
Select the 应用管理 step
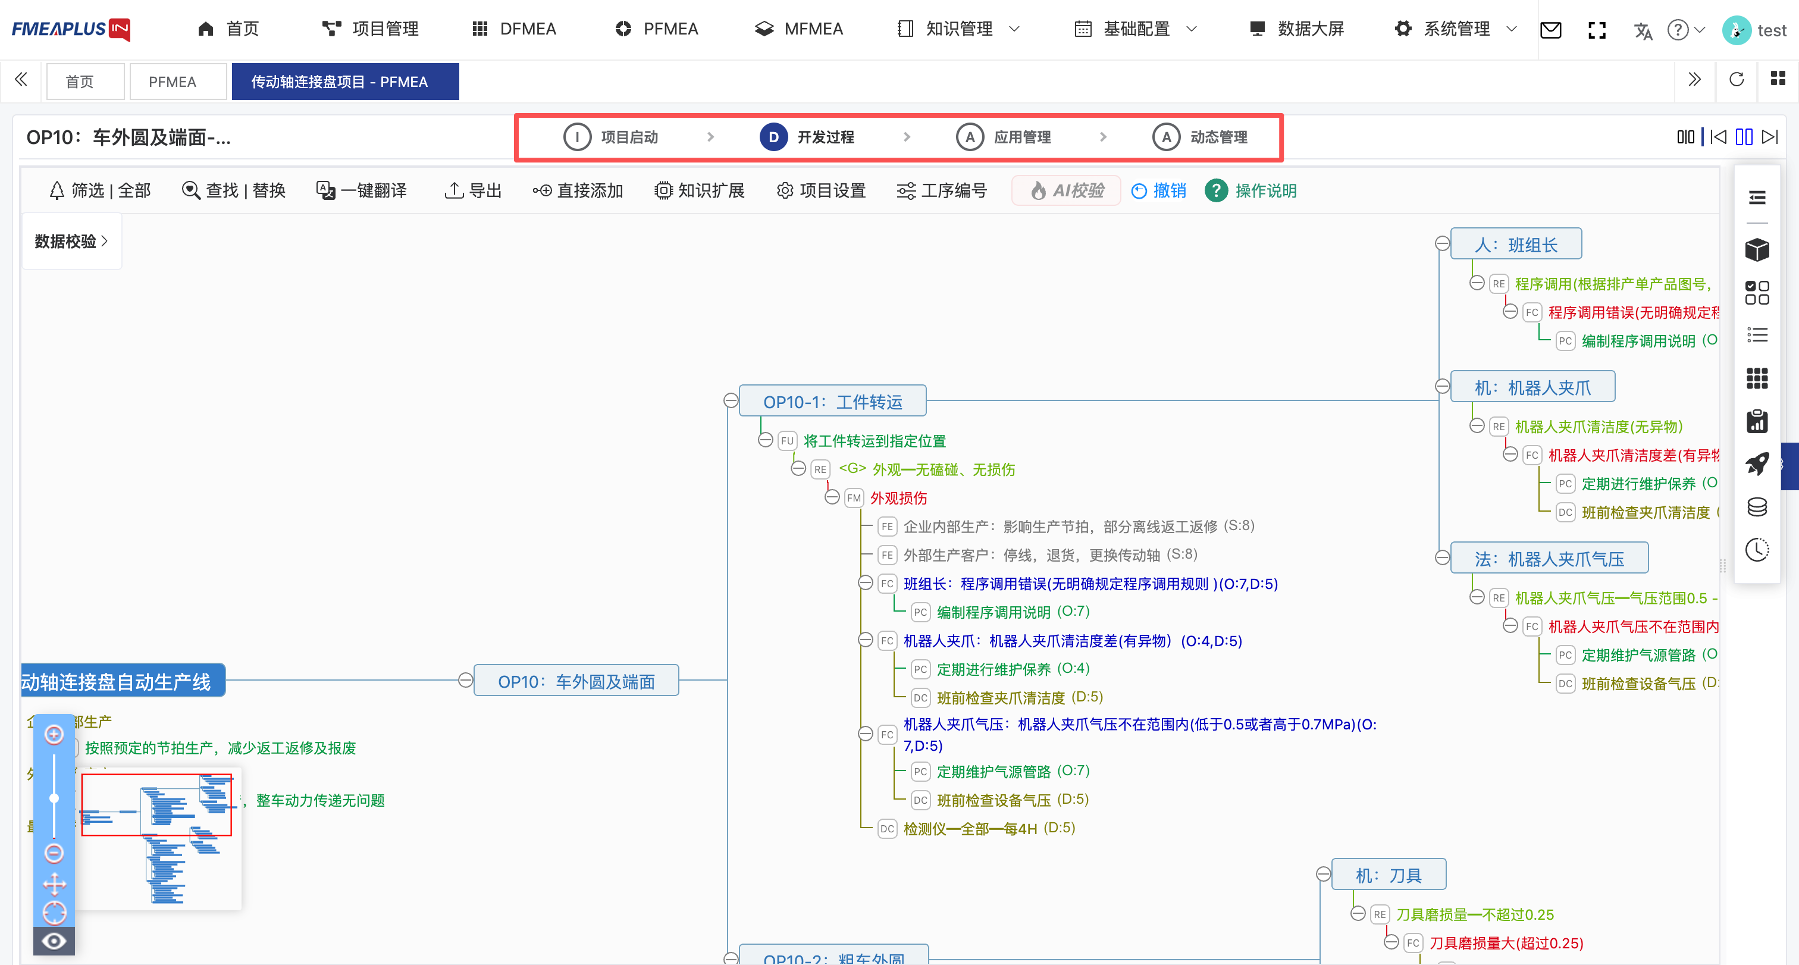[1004, 137]
